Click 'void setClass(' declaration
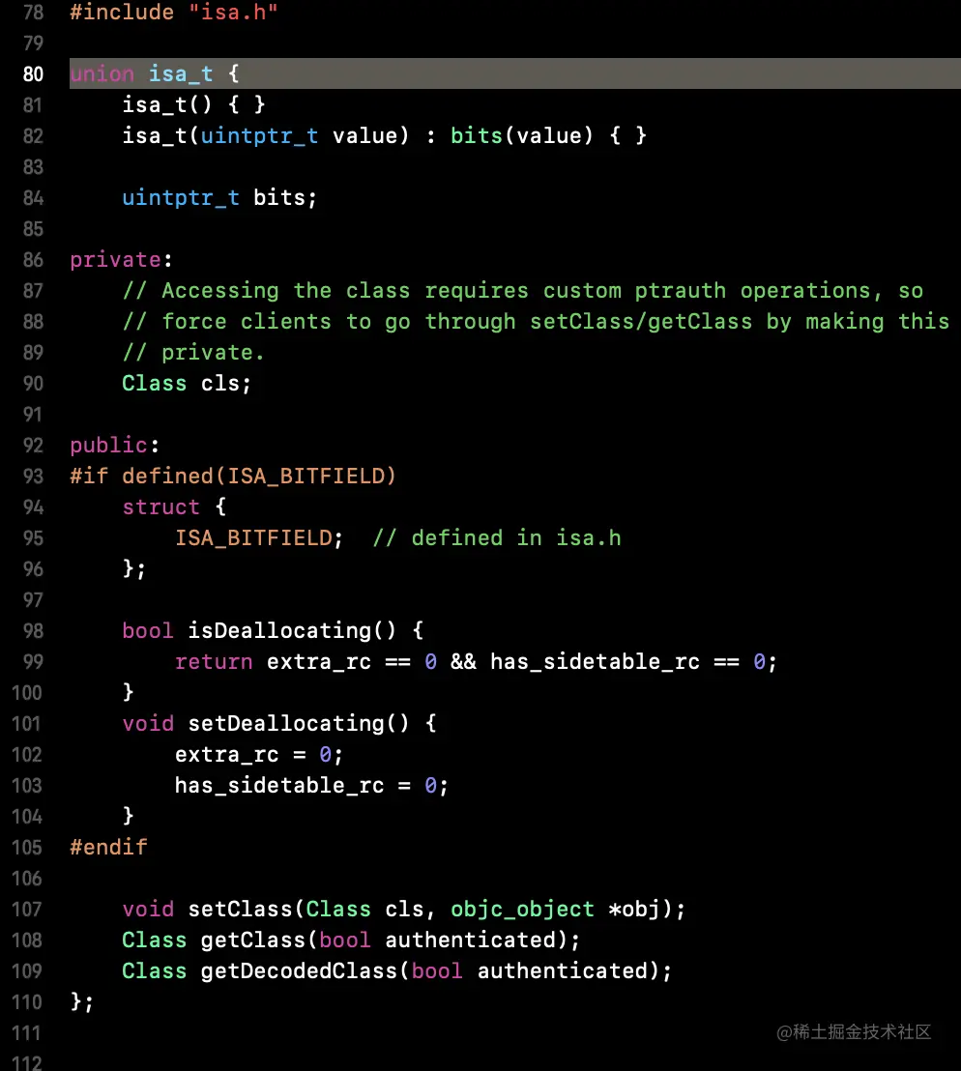The width and height of the screenshot is (961, 1071). pyautogui.click(x=213, y=910)
